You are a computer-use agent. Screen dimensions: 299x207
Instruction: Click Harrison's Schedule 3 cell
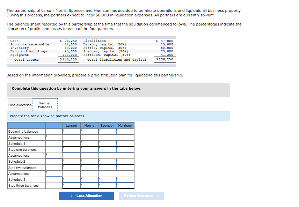click(125, 180)
